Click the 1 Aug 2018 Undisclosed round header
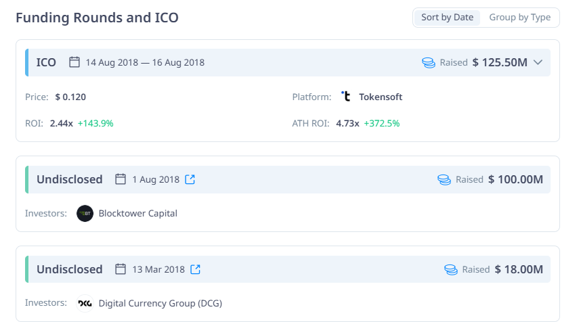This screenshot has height=322, width=579. [x=288, y=180]
